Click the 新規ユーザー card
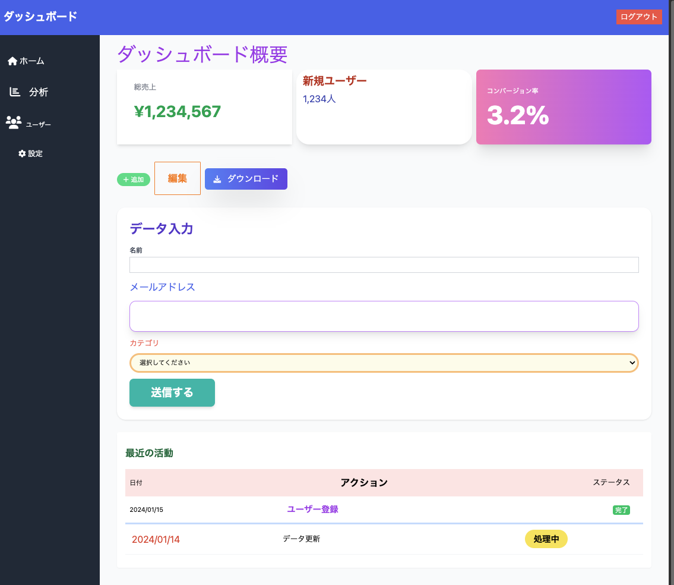 pyautogui.click(x=384, y=107)
